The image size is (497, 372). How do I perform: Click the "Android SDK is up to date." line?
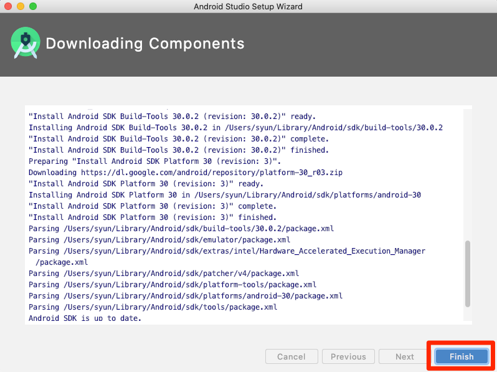tap(85, 318)
